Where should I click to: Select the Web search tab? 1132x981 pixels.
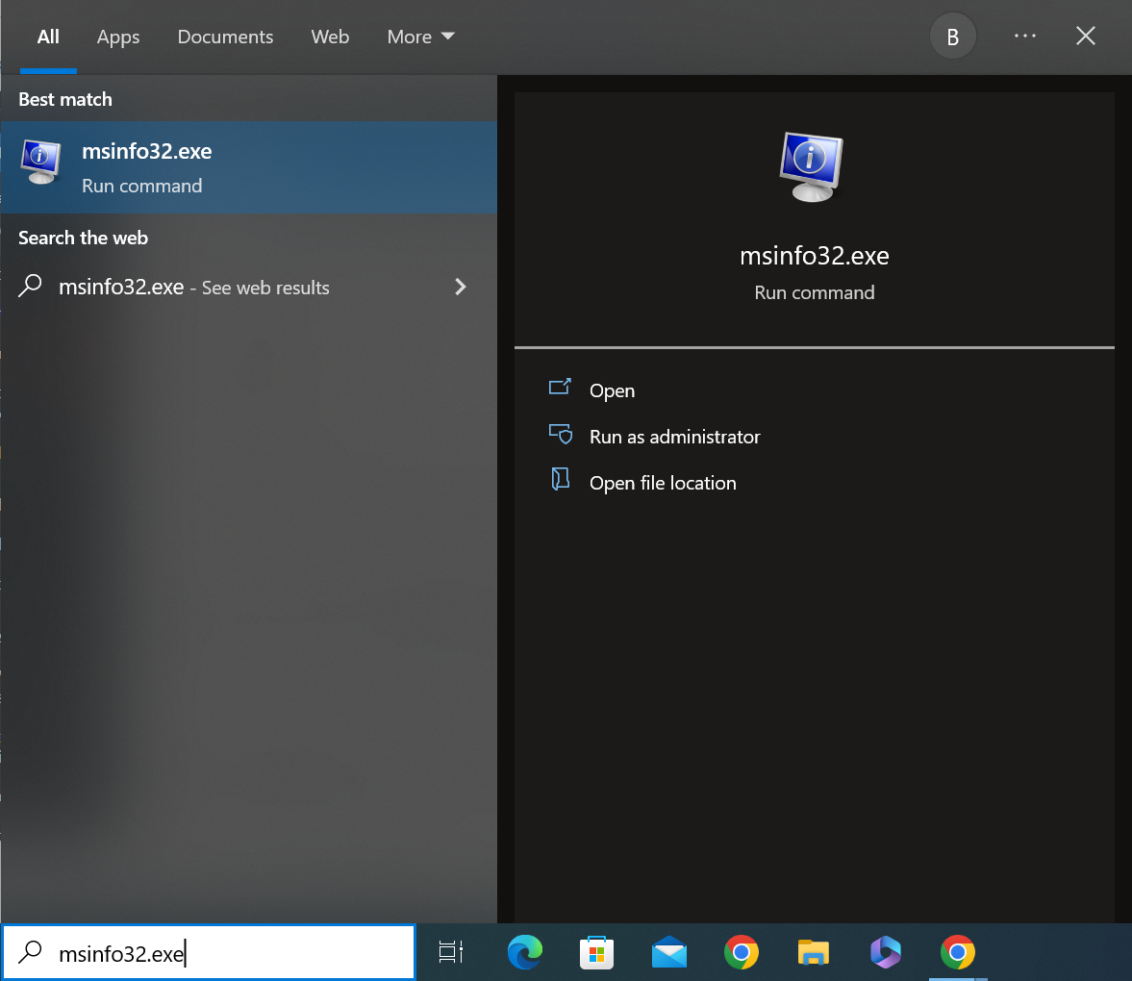point(330,37)
